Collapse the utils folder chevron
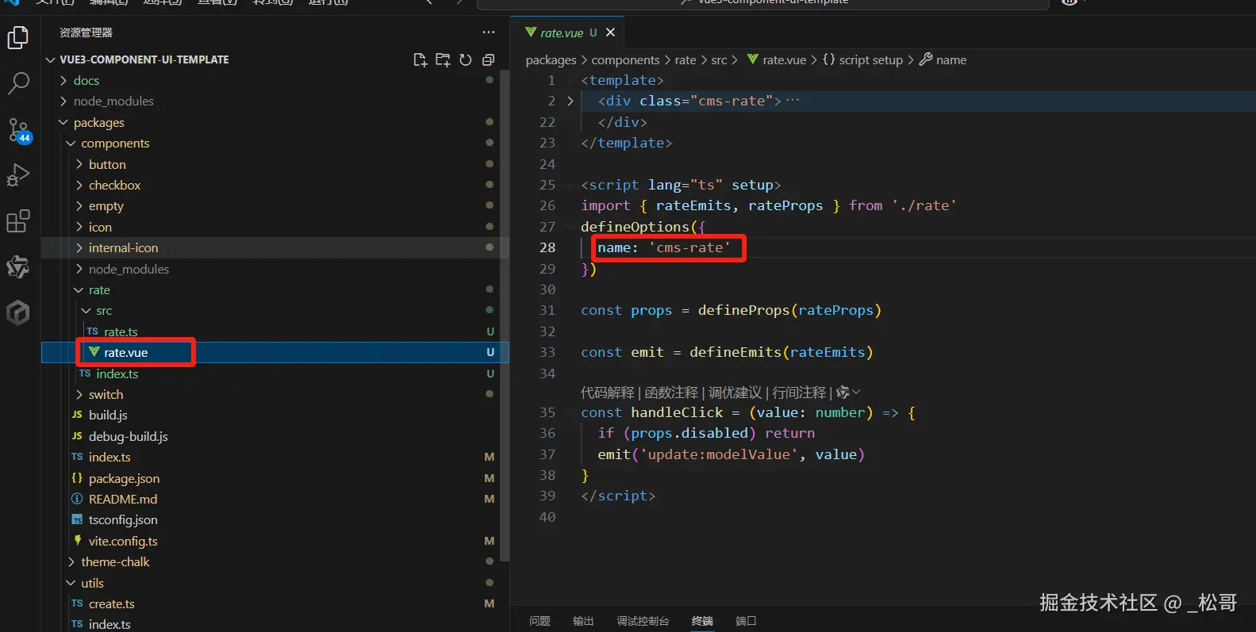This screenshot has height=632, width=1256. point(71,583)
